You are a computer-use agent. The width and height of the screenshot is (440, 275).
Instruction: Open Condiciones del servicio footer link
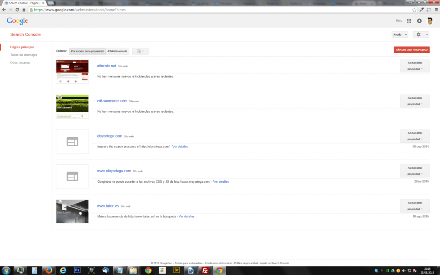point(218,263)
